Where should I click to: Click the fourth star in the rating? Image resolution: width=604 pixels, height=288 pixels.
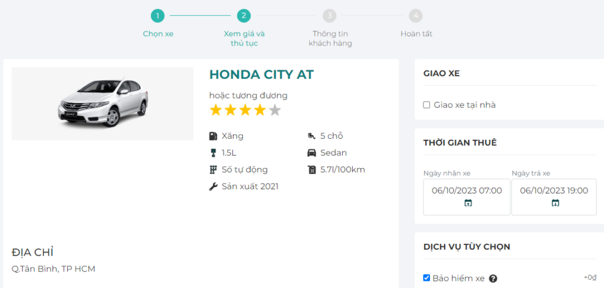260,110
